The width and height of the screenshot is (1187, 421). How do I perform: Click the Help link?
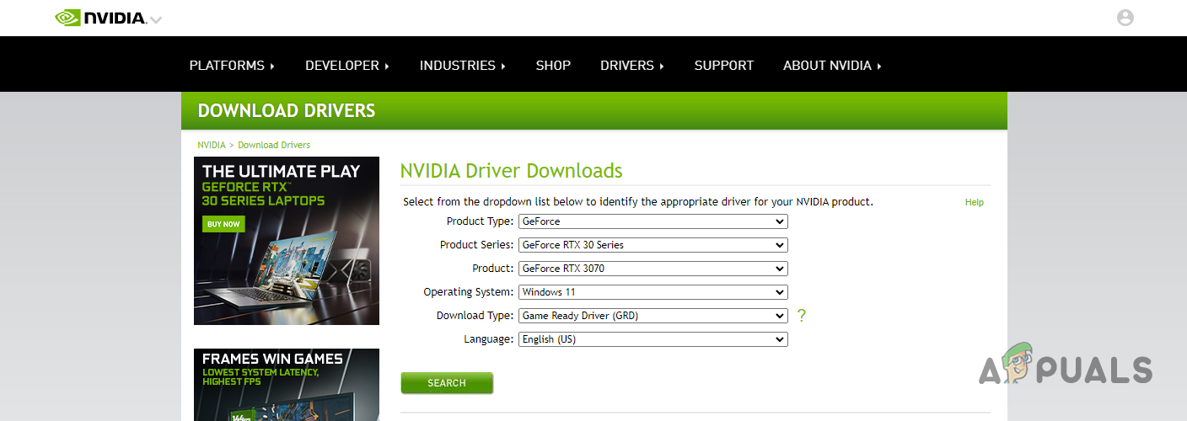(x=974, y=202)
